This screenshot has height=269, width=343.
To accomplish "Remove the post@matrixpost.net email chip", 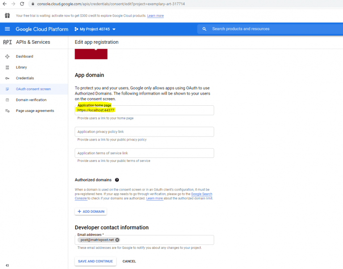I will click(x=117, y=240).
